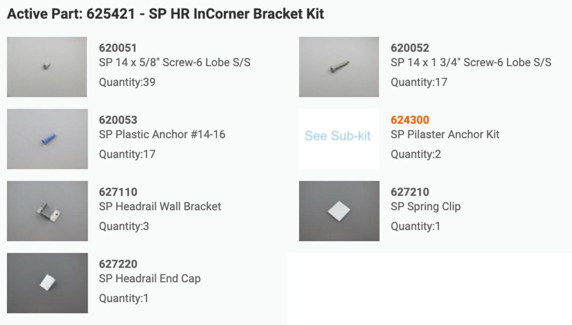
Task: Click the blue plastic anchor image
Action: [x=47, y=139]
